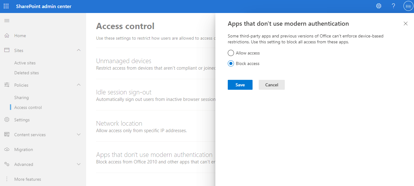Viewport: 414px width, 186px height.
Task: Expand the Advanced section
Action: [79, 164]
